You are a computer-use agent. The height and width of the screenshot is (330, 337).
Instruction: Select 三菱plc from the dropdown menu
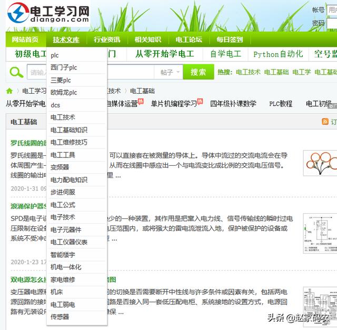77,80
